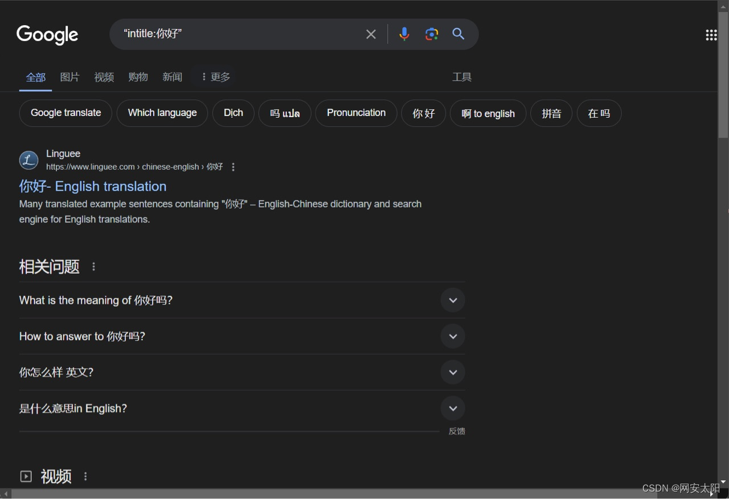Click the video play icon beside 视频
This screenshot has height=499, width=729.
click(x=26, y=476)
